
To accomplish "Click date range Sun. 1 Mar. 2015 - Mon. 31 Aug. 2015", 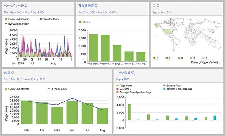I will point(25,79).
